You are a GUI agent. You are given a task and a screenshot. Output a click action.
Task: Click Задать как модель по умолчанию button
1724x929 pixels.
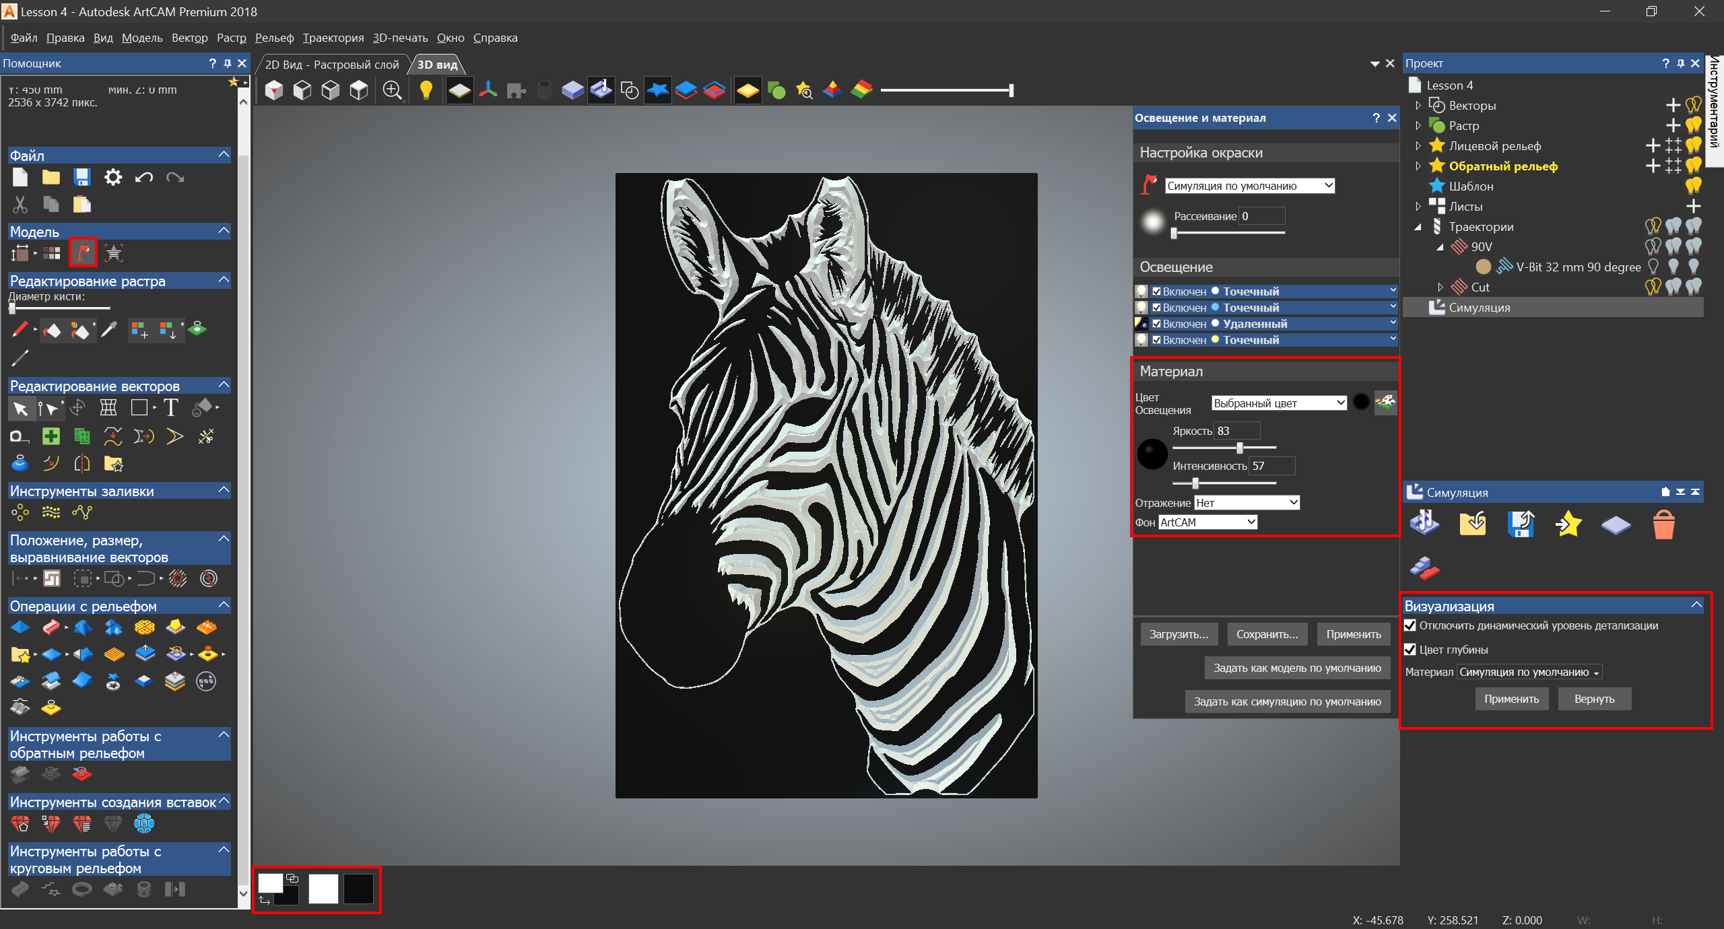pos(1296,668)
